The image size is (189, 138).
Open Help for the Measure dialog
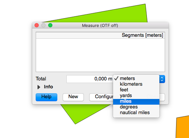46,97
